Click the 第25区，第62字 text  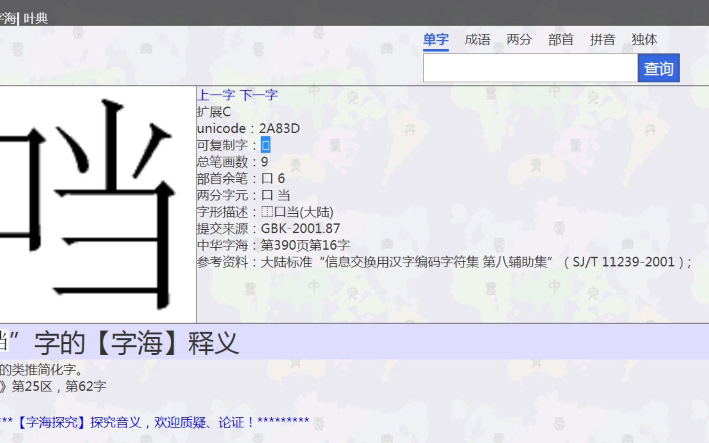point(59,386)
